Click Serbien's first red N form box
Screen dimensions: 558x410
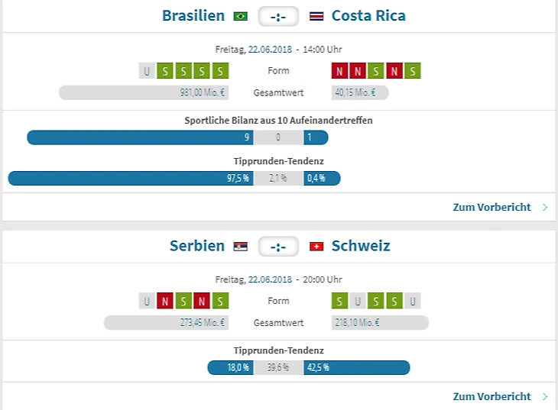165,301
